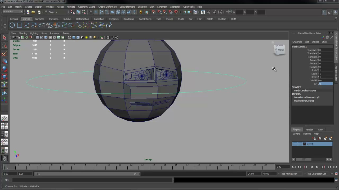
Task: Click the New Scene icon
Action: [x=28, y=12]
